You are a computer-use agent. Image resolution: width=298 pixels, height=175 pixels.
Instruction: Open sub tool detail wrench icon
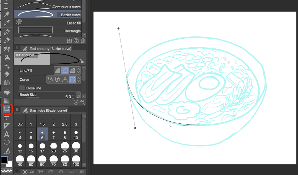click(x=83, y=102)
